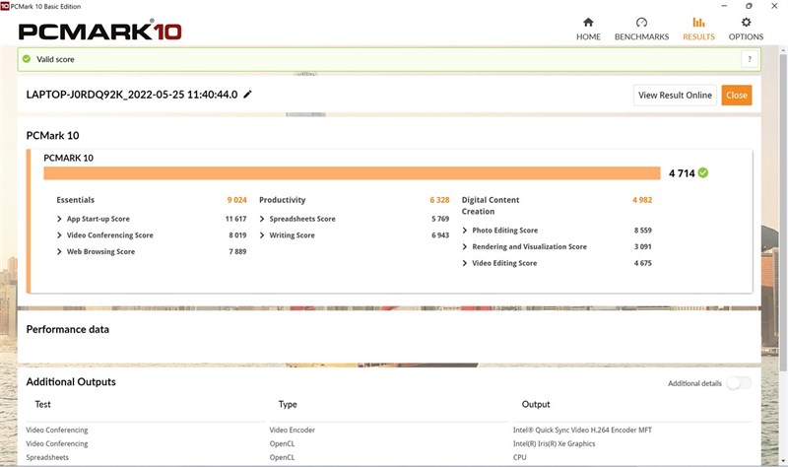Open the BENCHMARKS tab

(x=641, y=30)
